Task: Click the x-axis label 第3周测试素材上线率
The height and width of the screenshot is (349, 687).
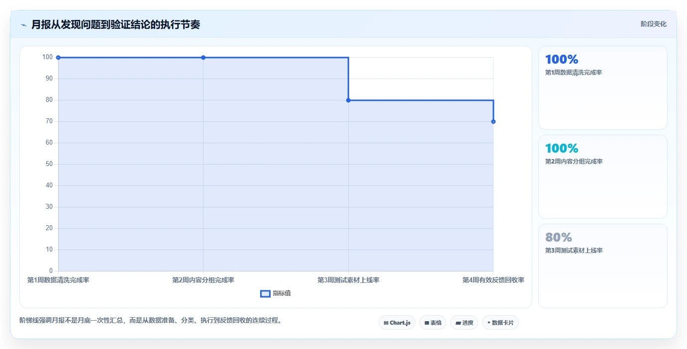Action: pyautogui.click(x=348, y=280)
